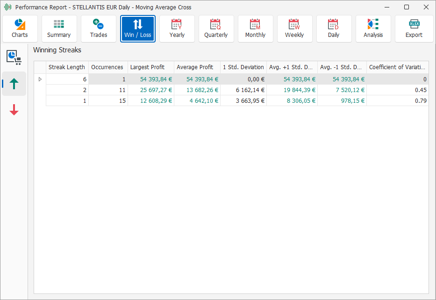The image size is (436, 300).
Task: Sort by Coefficient of Variati... column
Action: coord(397,67)
